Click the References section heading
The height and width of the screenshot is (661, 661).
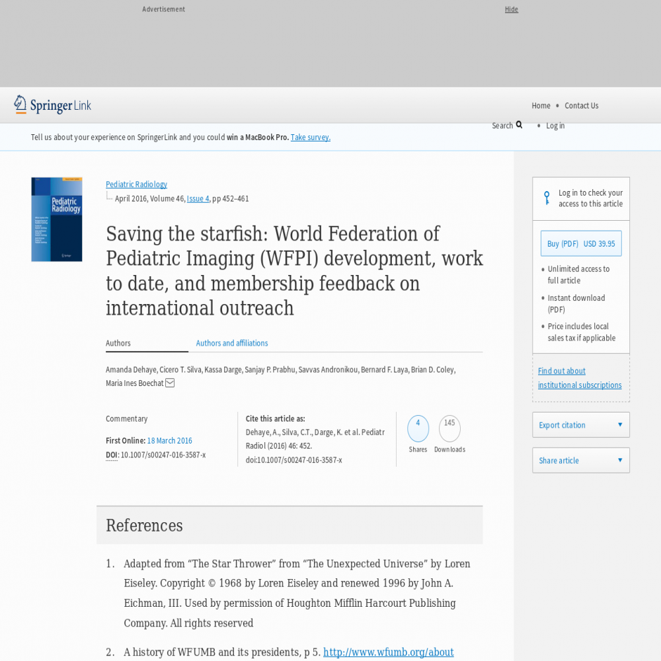click(144, 525)
